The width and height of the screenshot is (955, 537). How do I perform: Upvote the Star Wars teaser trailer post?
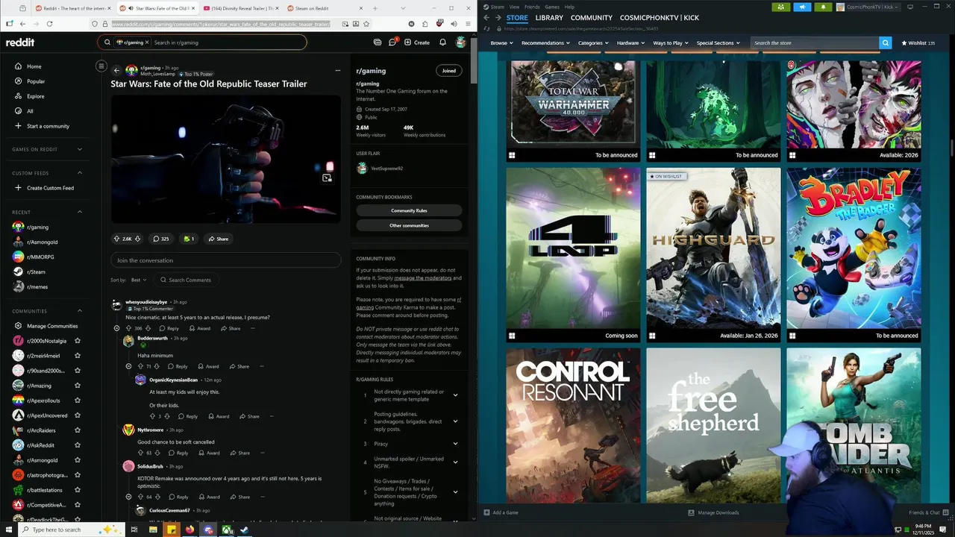116,239
